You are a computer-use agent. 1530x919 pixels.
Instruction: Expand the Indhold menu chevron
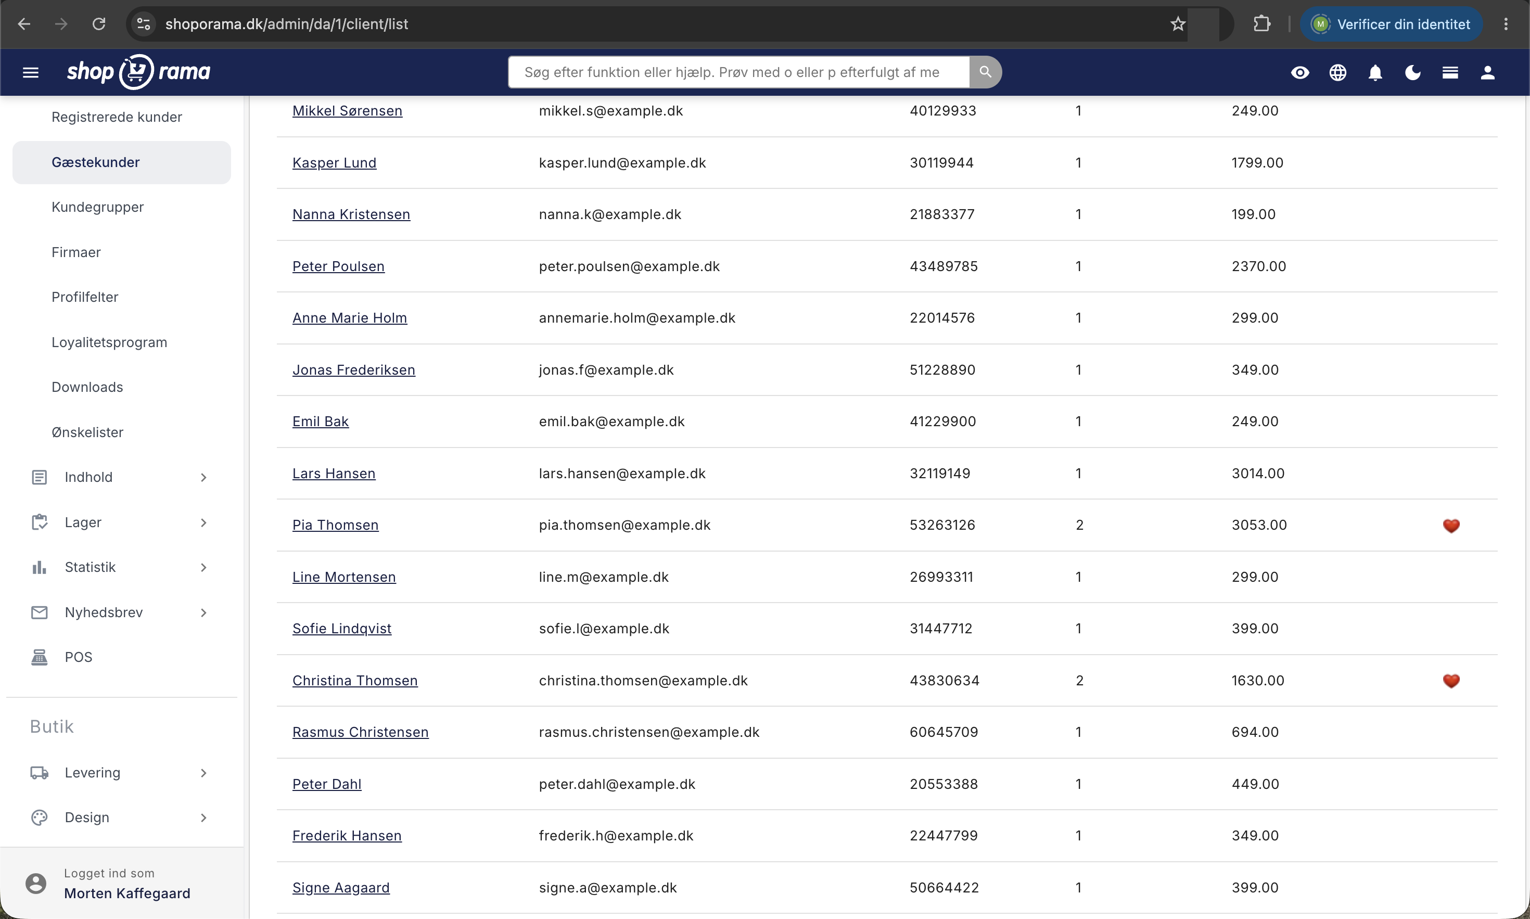pos(203,477)
